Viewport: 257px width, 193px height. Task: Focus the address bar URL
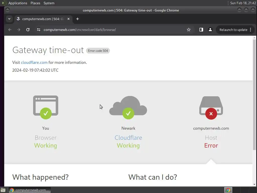(x=80, y=30)
